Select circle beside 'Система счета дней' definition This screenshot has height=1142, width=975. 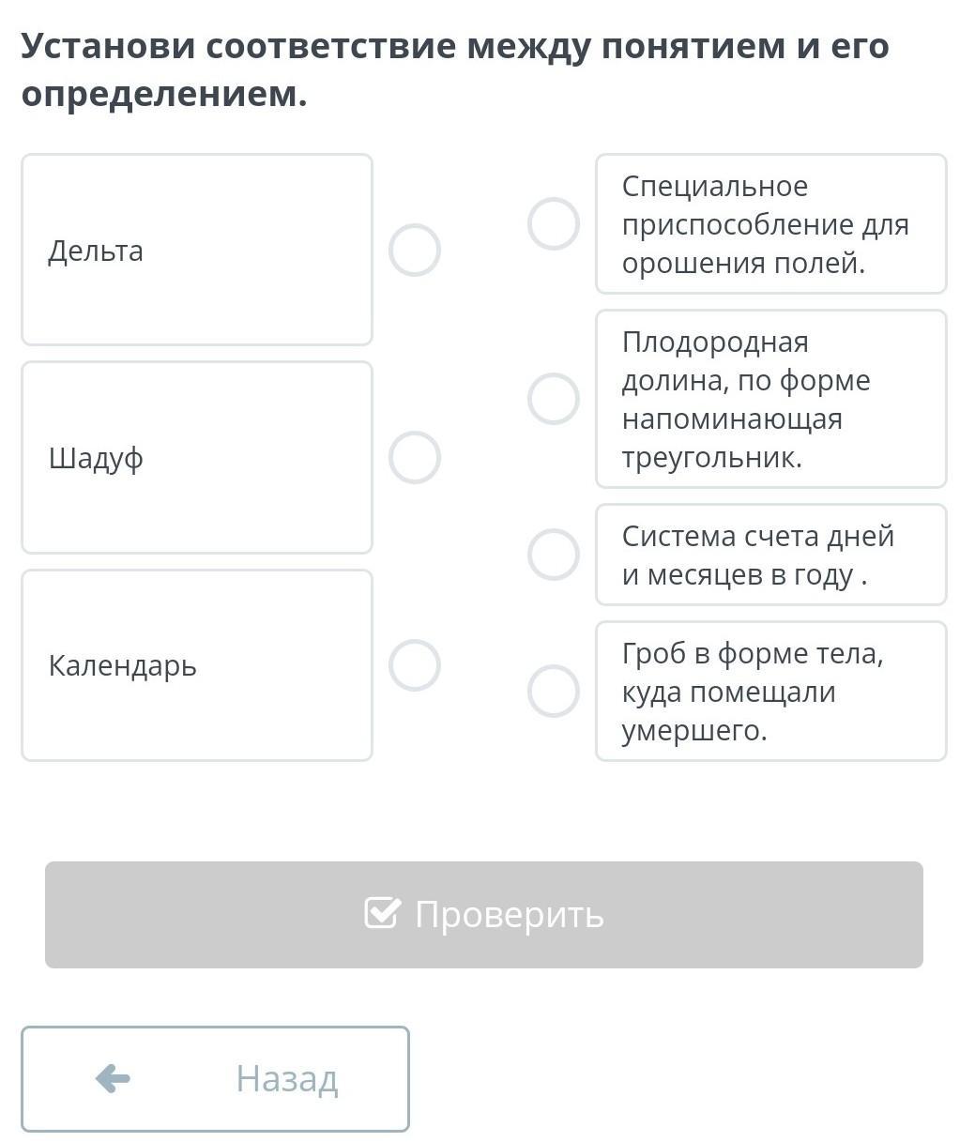554,555
